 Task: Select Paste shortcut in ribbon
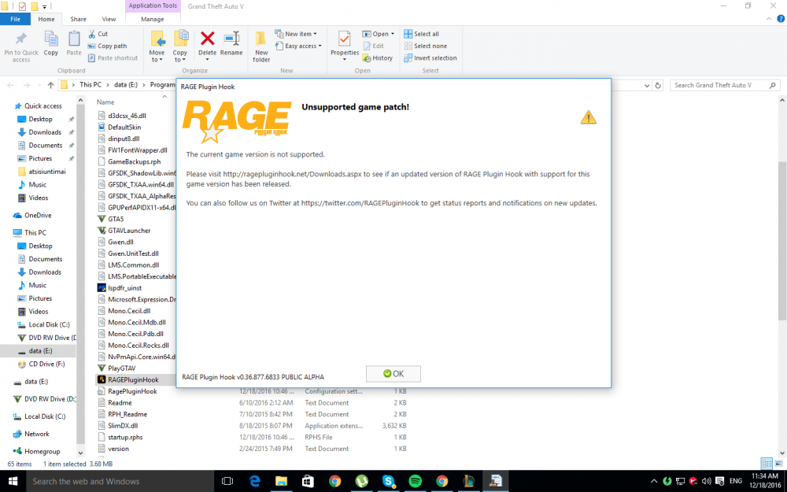113,57
